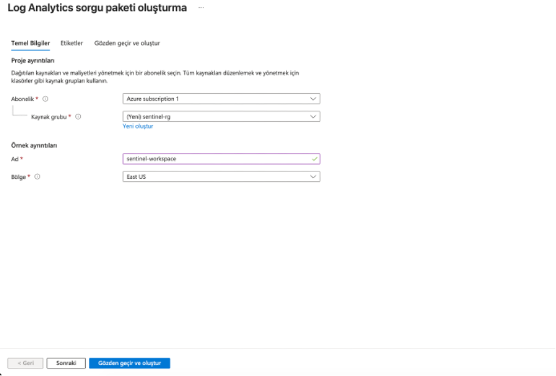This screenshot has width=556, height=376.
Task: Open the Gözden geçir ve oluştur tab
Action: pos(127,43)
